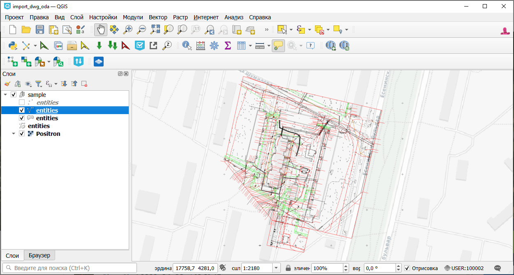
Task: Uncheck the Отрисовка render checkbox
Action: 407,268
